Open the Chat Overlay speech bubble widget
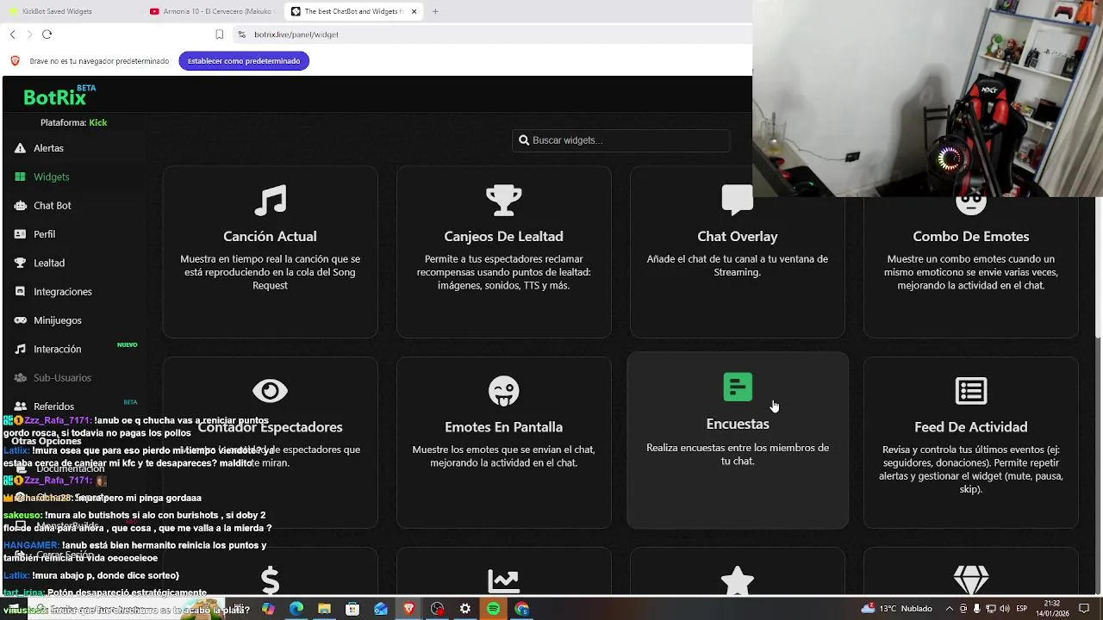1103x620 pixels. 737,251
